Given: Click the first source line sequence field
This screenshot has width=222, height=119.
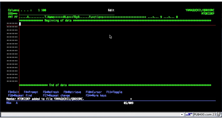Looking at the screenshot, I should click(12, 24).
